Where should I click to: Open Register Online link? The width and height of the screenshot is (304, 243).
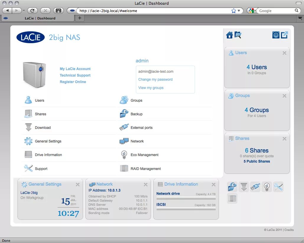click(x=73, y=82)
